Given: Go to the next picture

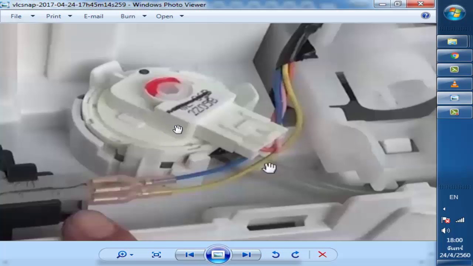Looking at the screenshot, I should tap(246, 255).
